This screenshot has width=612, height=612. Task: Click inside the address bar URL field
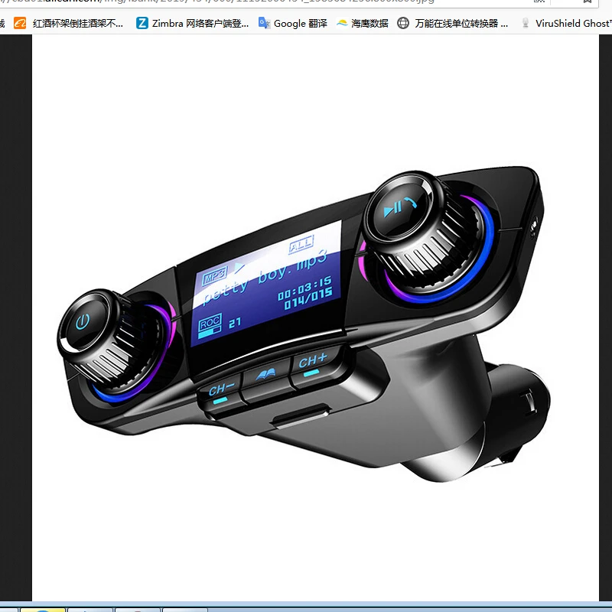[229, 2]
